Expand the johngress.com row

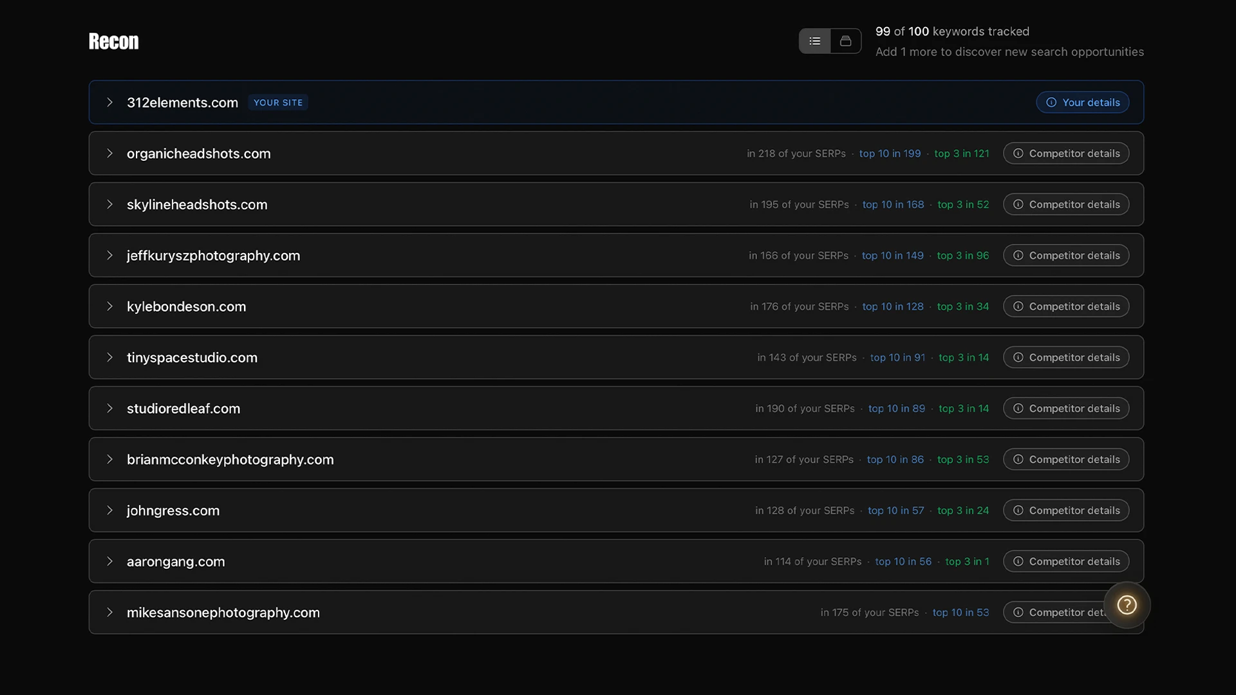click(109, 510)
